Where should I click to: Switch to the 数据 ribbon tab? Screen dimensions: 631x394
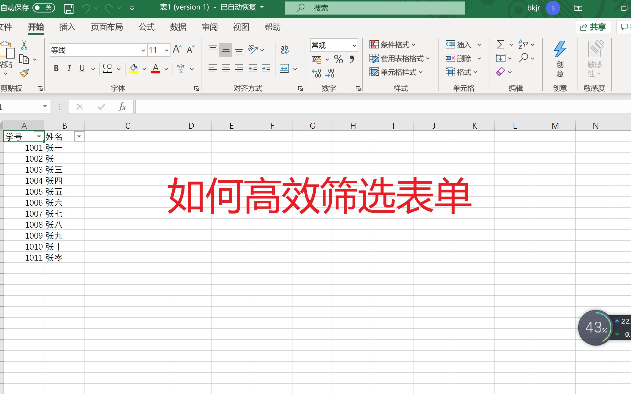tap(178, 27)
